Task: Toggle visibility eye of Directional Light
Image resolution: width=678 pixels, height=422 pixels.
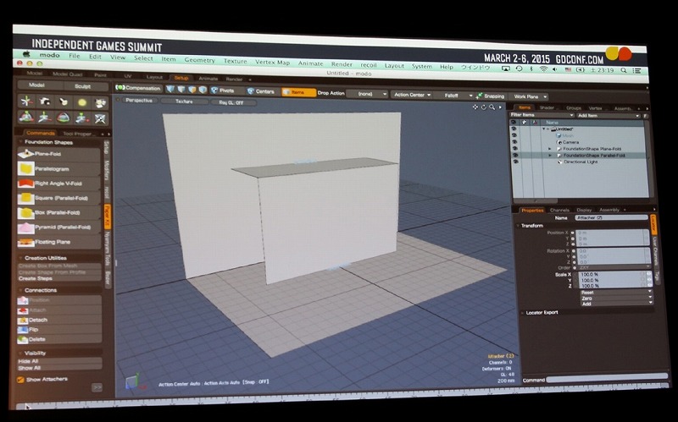Action: pyautogui.click(x=515, y=161)
